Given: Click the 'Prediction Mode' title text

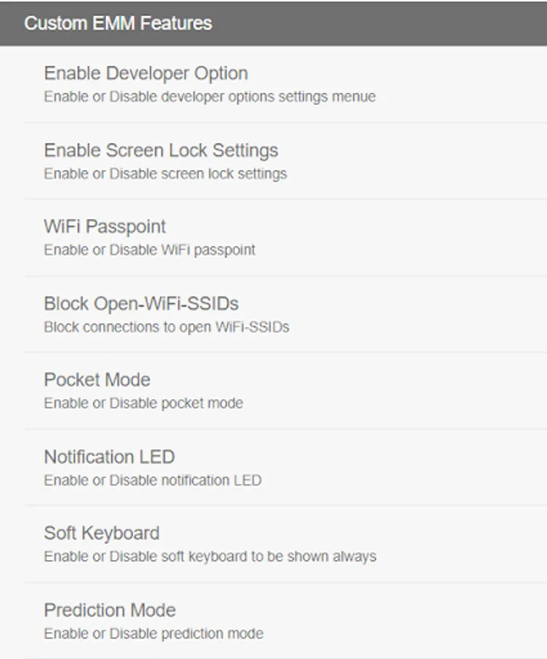Looking at the screenshot, I should click(x=110, y=610).
